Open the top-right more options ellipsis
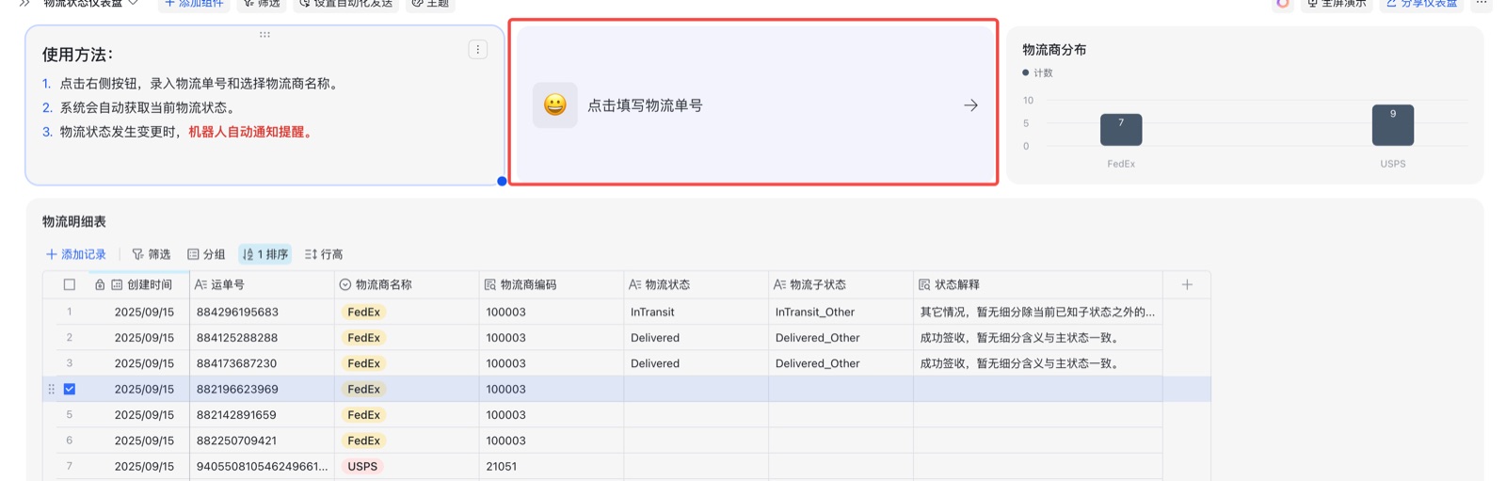 click(x=1482, y=4)
